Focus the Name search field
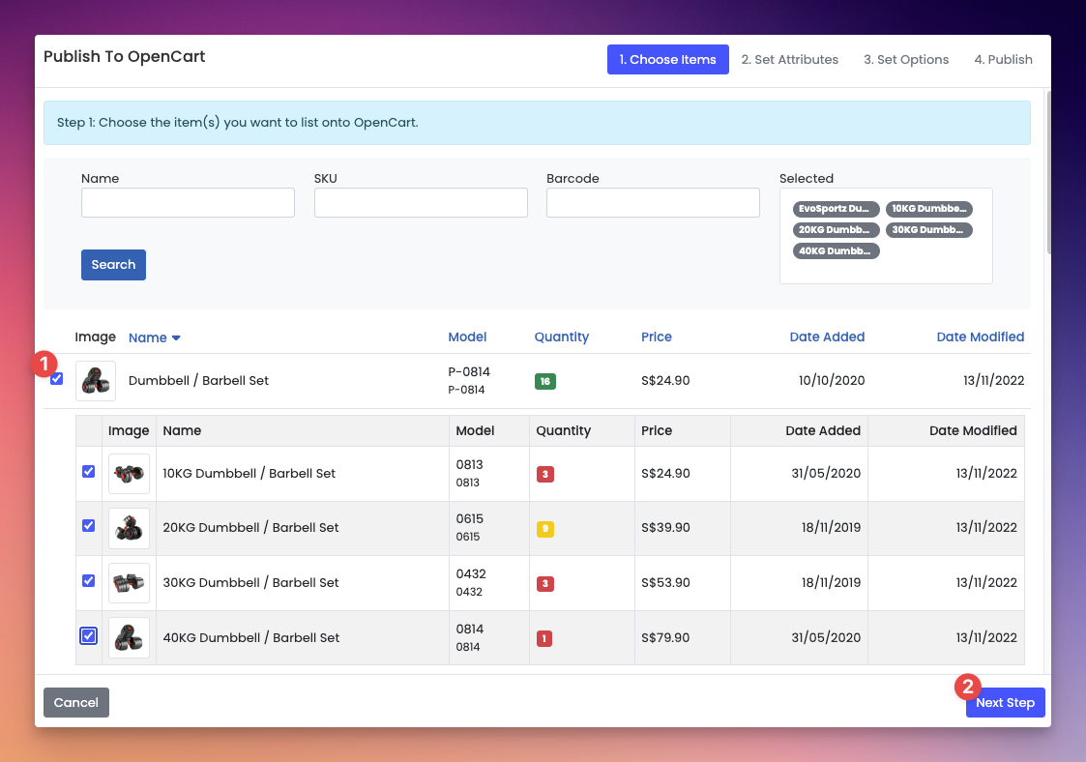 click(x=188, y=202)
